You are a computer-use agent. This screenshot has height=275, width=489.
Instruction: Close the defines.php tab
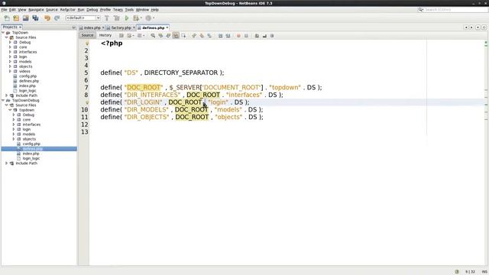click(167, 27)
